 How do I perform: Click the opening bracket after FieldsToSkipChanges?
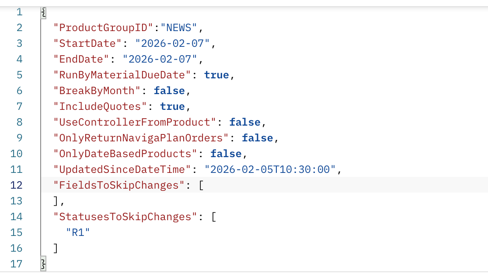click(x=201, y=185)
